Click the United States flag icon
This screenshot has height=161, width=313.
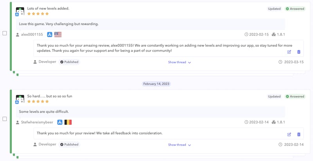pyautogui.click(x=58, y=34)
